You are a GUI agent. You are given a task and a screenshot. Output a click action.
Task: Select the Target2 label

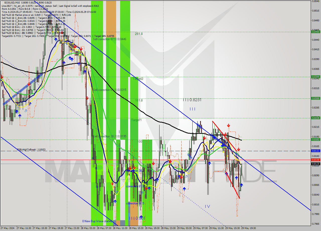coord(138,79)
